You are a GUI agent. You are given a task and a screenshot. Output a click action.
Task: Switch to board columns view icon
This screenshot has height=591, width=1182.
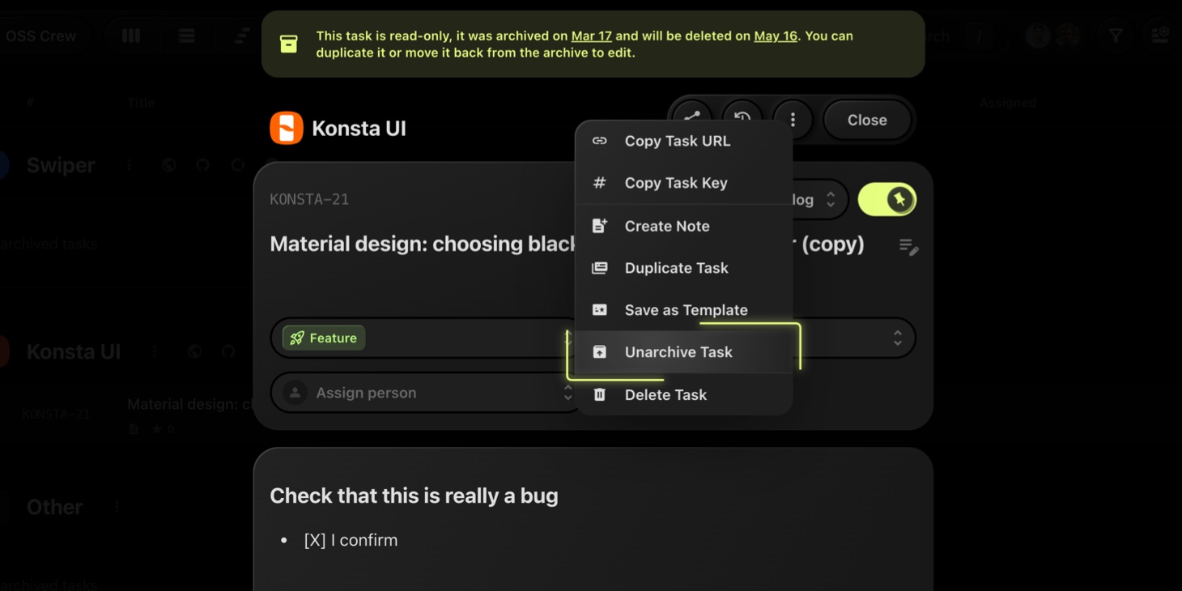tap(131, 36)
